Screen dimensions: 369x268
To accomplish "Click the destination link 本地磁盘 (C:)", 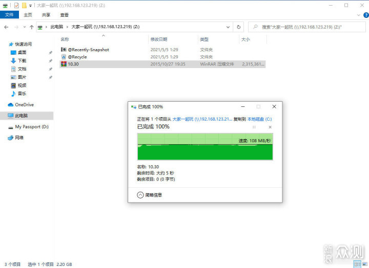I will pos(259,119).
